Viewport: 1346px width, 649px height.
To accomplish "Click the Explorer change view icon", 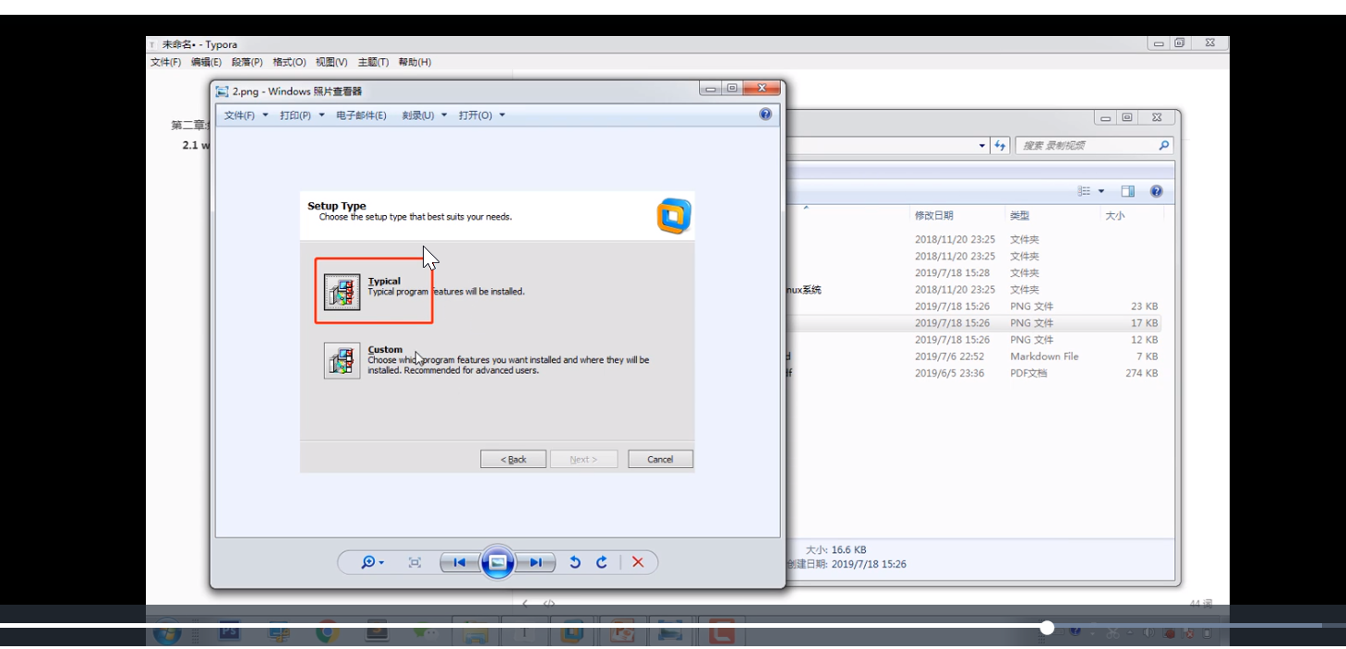I will tap(1085, 191).
